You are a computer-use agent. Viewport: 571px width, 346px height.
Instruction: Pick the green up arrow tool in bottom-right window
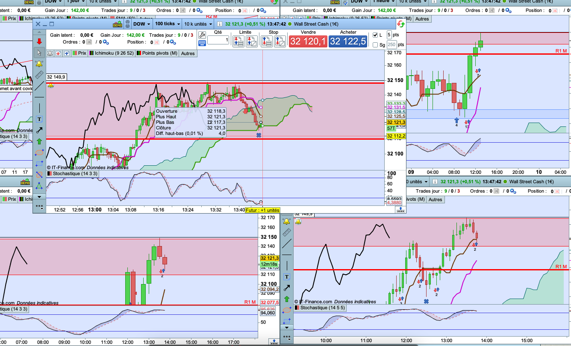click(286, 299)
